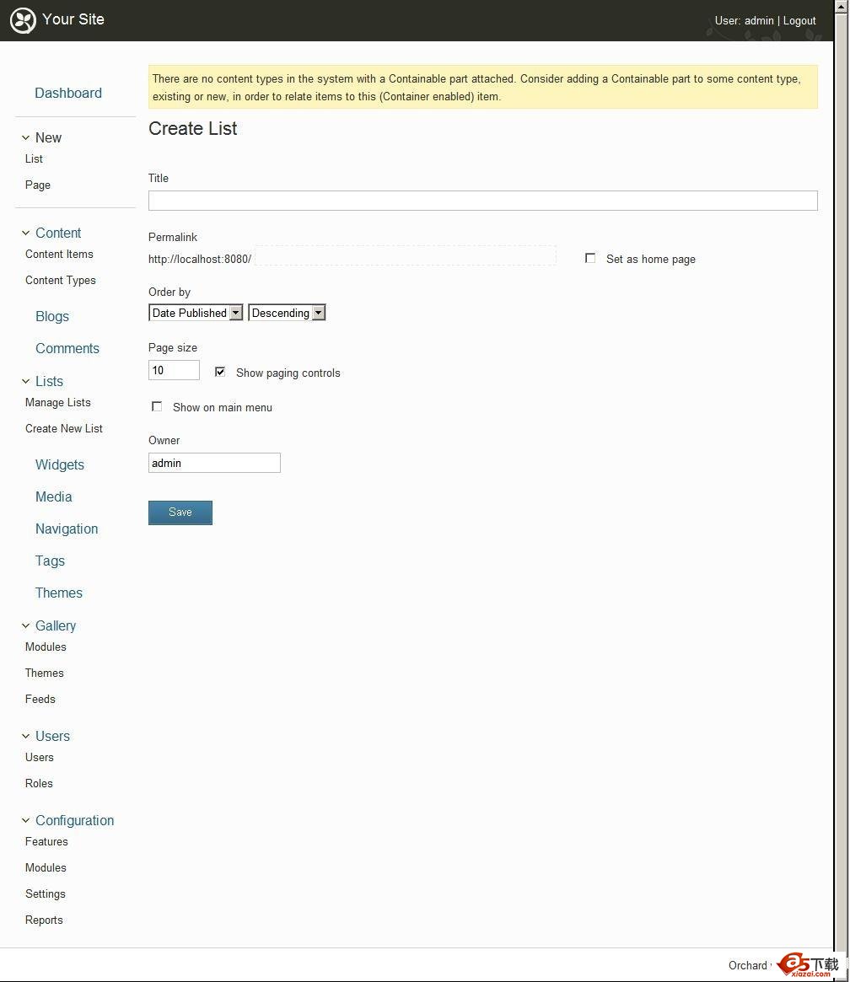The height and width of the screenshot is (982, 850).
Task: Open the Lists section heading
Action: [x=49, y=381]
